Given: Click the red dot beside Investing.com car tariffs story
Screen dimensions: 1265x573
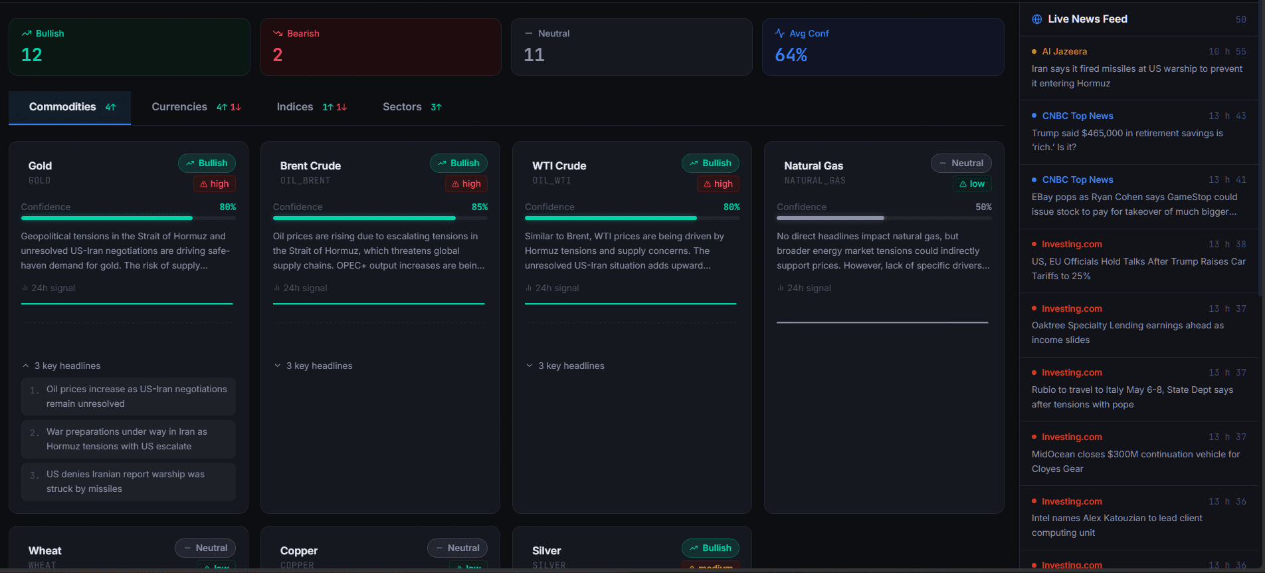Looking at the screenshot, I should [x=1034, y=244].
